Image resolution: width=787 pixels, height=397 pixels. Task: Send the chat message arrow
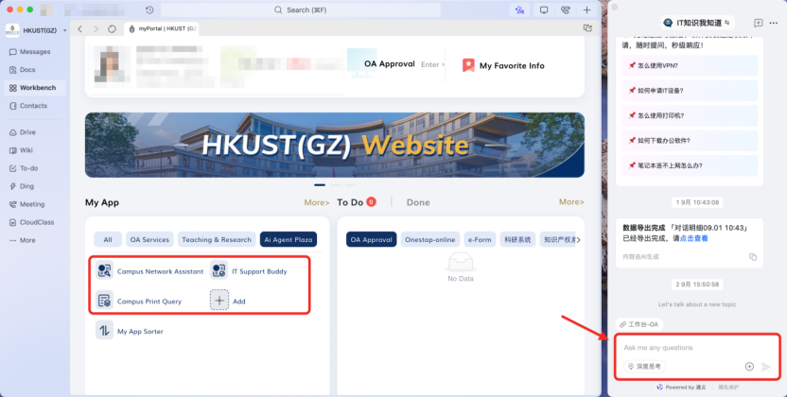coord(766,367)
